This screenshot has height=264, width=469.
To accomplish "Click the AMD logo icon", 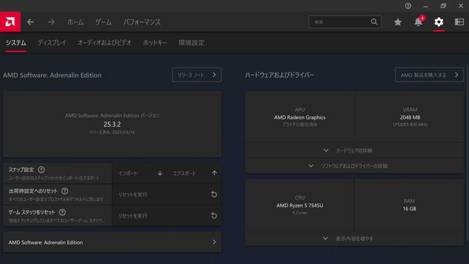I will 10,22.
